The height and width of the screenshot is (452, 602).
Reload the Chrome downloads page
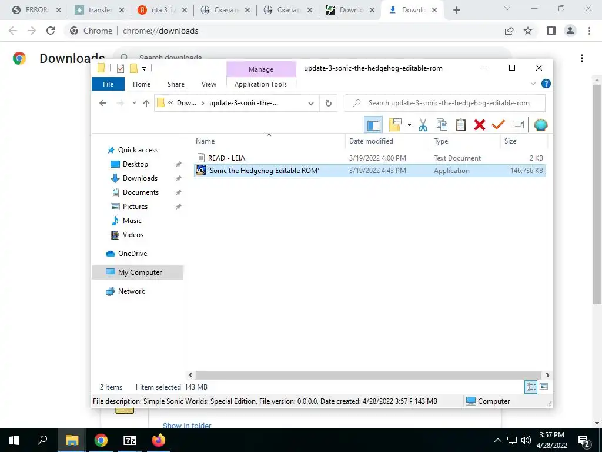[x=51, y=31]
